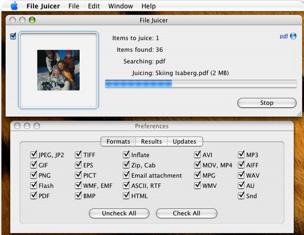Toggle the MOV, MP4 checkbox
This screenshot has width=304, height=235.
coord(198,165)
